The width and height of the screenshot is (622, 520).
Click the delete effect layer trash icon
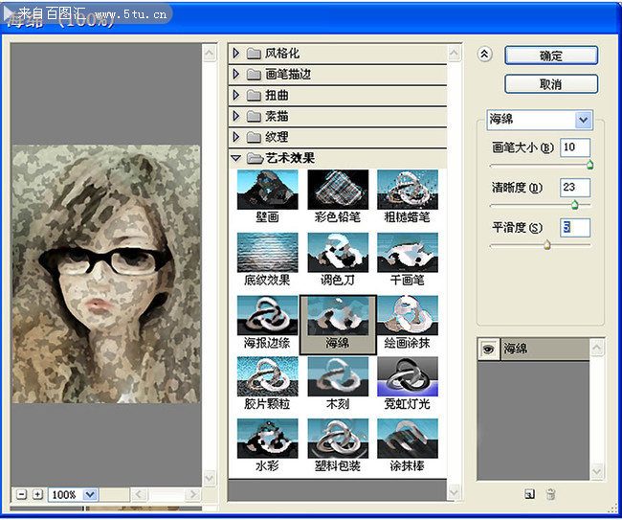coord(550,494)
